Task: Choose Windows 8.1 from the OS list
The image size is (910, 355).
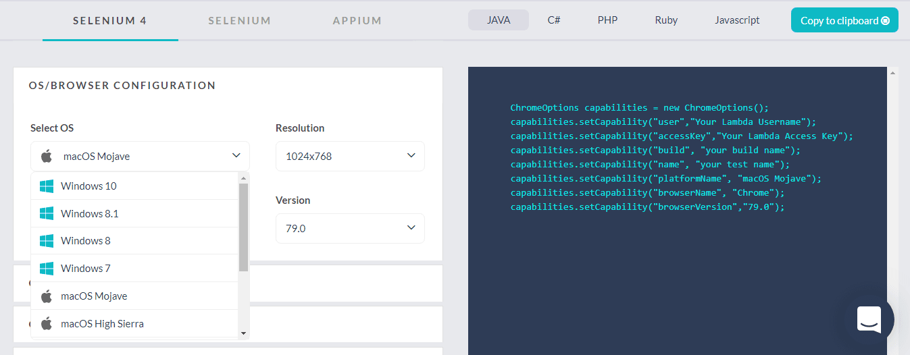Action: (134, 213)
